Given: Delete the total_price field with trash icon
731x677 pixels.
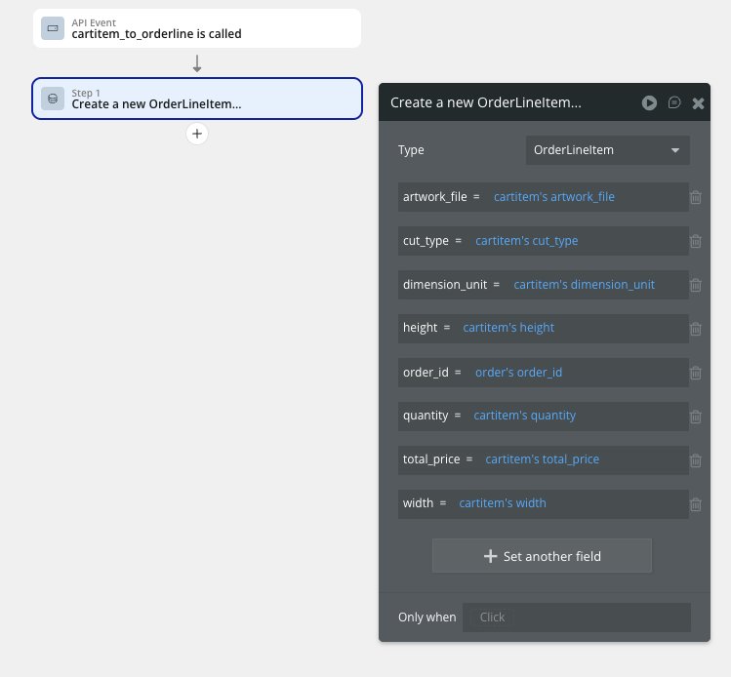Looking at the screenshot, I should [x=696, y=460].
